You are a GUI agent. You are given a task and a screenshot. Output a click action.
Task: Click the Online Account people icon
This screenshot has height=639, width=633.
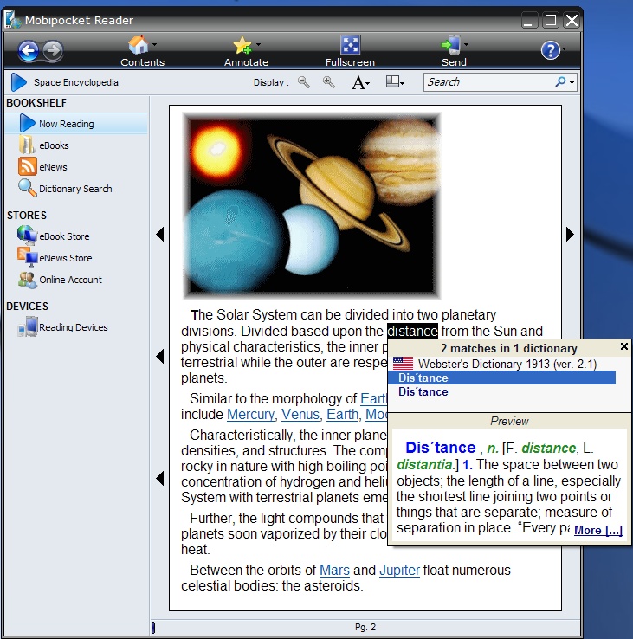[28, 280]
